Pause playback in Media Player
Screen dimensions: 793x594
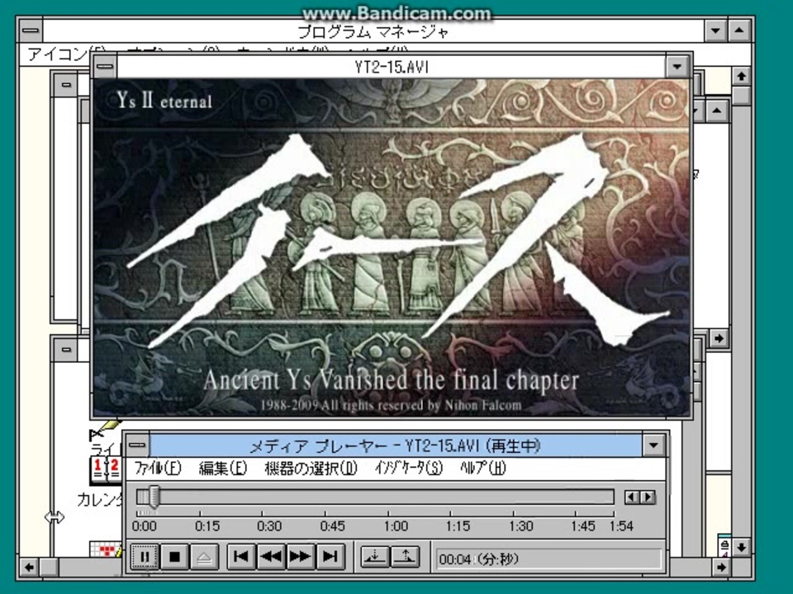144,557
